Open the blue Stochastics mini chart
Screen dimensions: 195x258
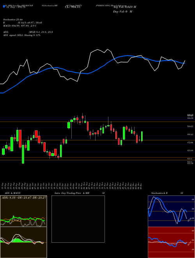(171, 211)
